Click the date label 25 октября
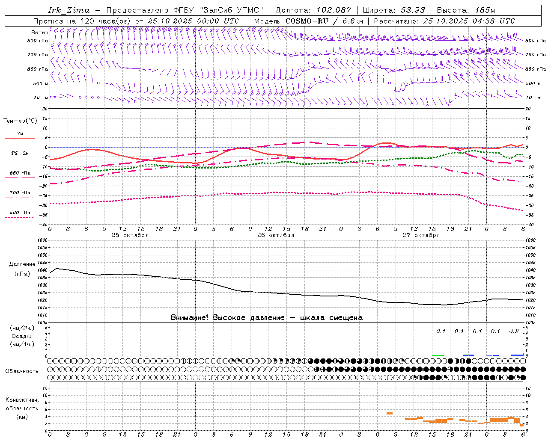 (130, 235)
